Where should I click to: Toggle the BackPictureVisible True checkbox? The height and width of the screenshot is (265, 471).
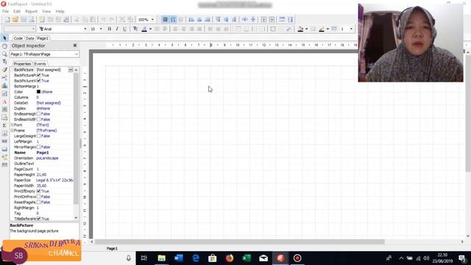pyautogui.click(x=38, y=81)
